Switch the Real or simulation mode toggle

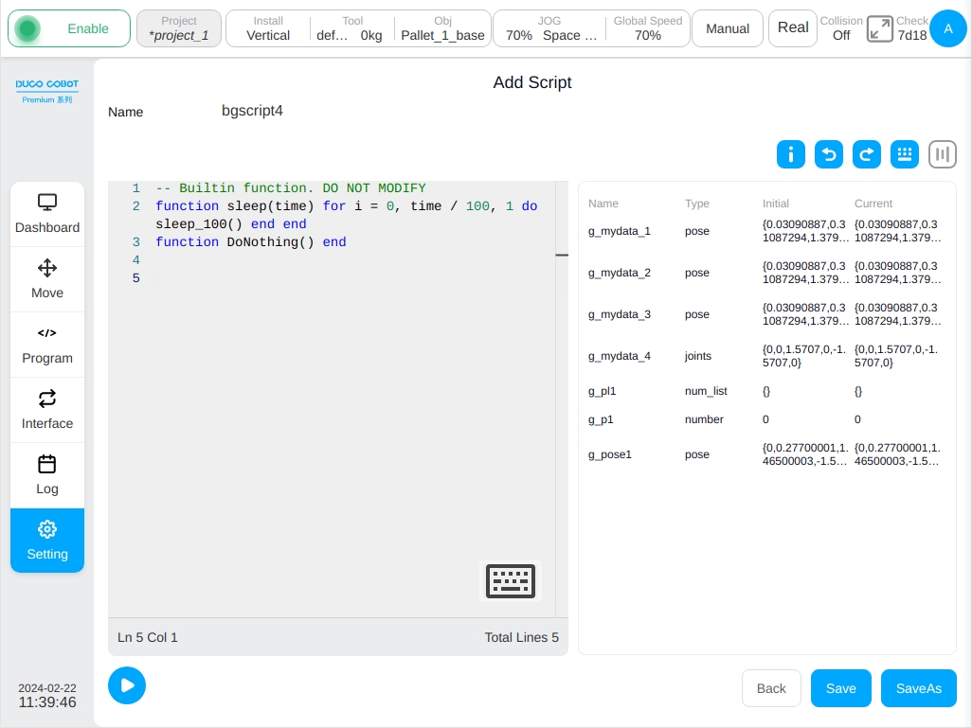click(x=793, y=27)
